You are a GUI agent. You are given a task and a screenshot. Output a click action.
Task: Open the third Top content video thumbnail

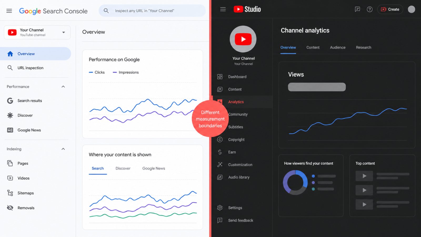pos(364,204)
